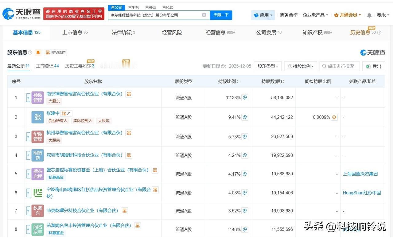Viewport: 393px width, 238px height.
Task: Open the 股东类型 filter dropdown
Action: 268,66
